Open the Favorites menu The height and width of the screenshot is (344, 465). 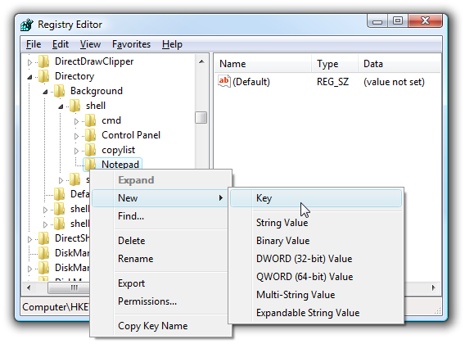coord(131,44)
